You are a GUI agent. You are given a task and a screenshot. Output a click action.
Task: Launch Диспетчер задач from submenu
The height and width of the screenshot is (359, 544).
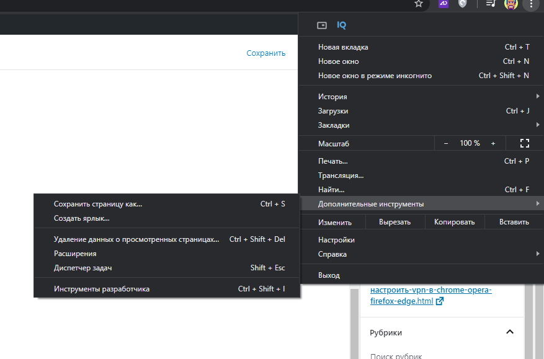pos(166,268)
